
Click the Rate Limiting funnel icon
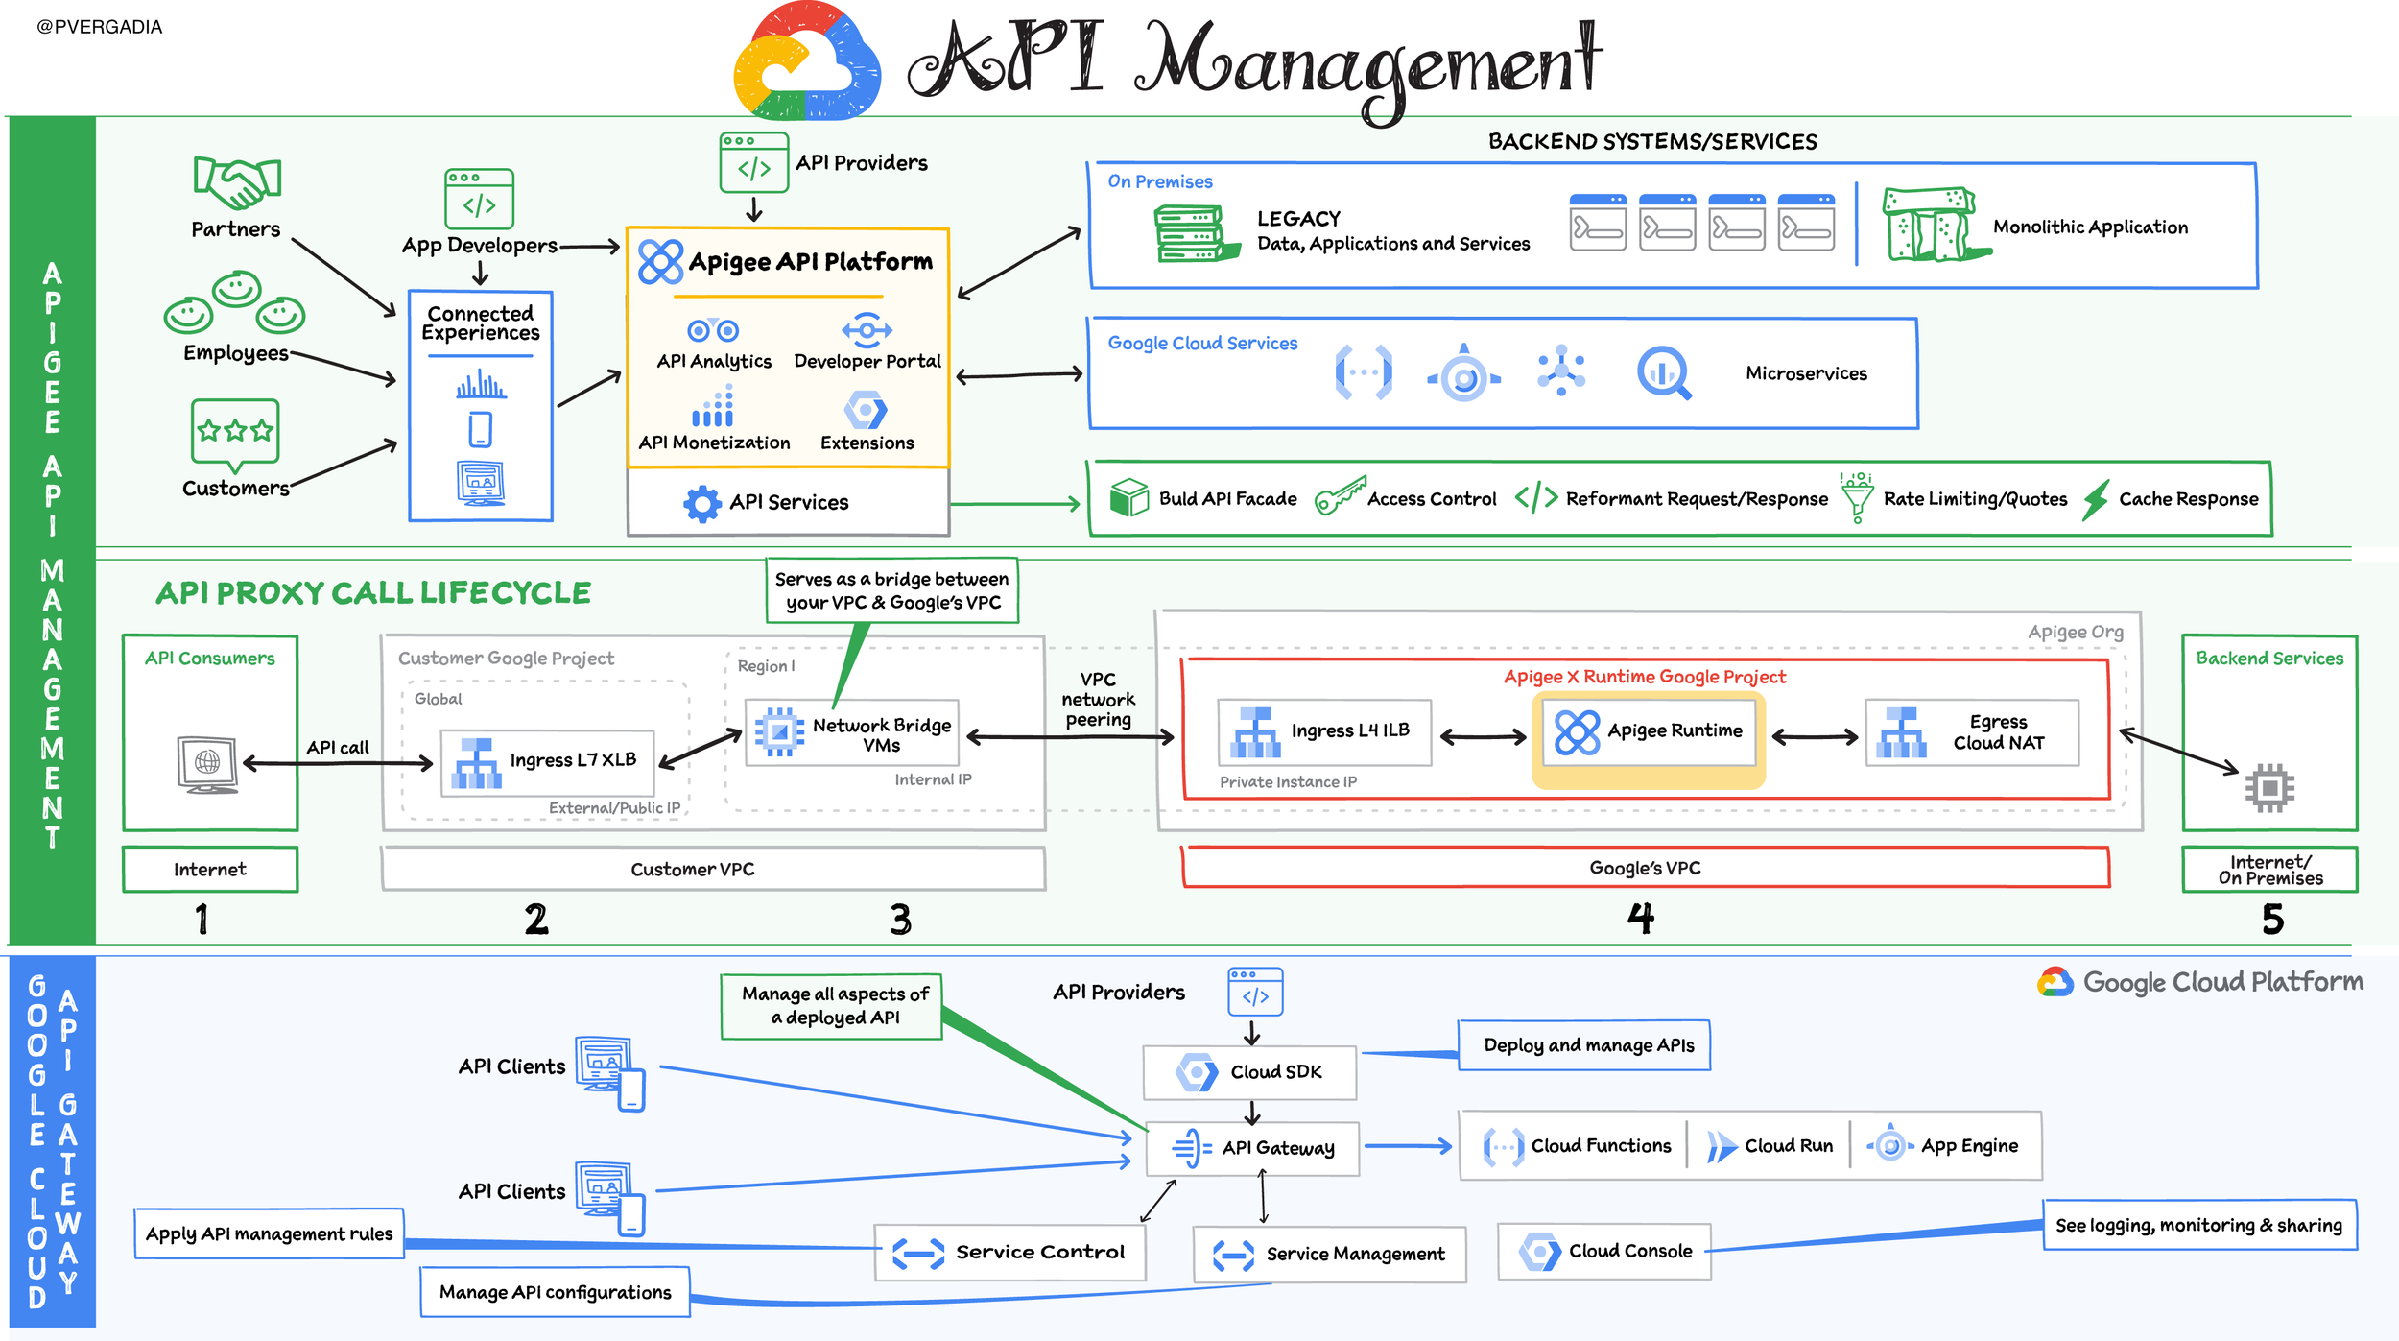click(1857, 496)
